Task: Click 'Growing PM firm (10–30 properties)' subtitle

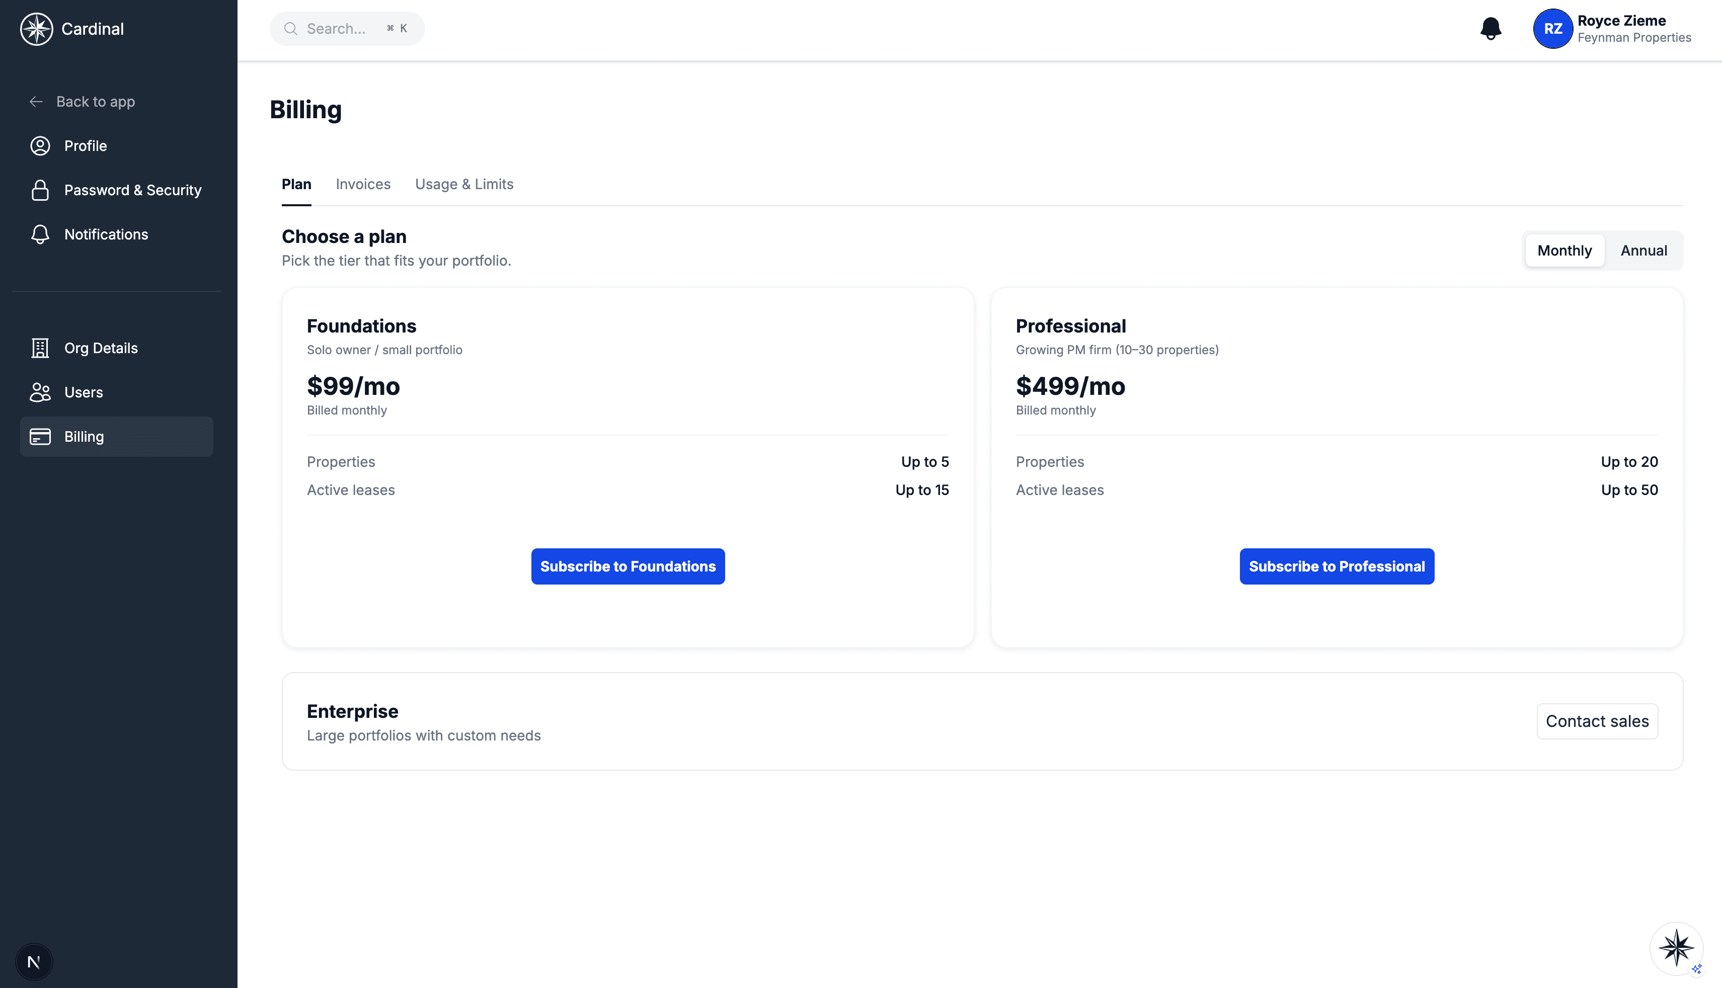Action: click(x=1117, y=350)
